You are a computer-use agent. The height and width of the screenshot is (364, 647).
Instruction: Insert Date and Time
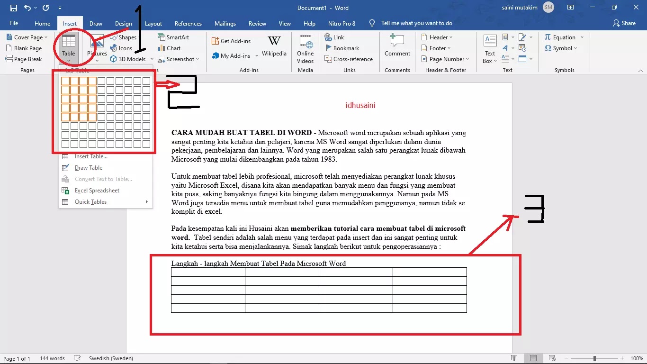pos(522,48)
